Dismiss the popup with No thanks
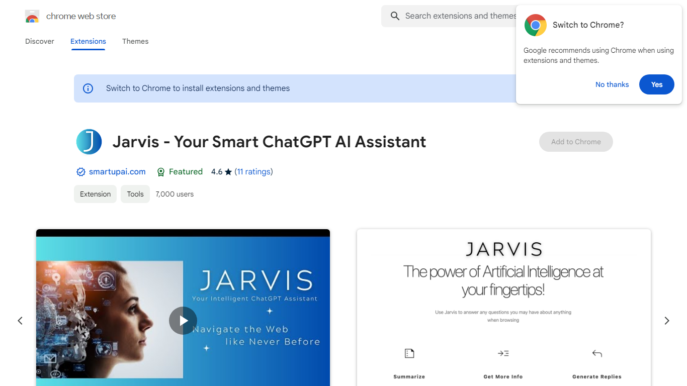The width and height of the screenshot is (687, 386). 612,84
